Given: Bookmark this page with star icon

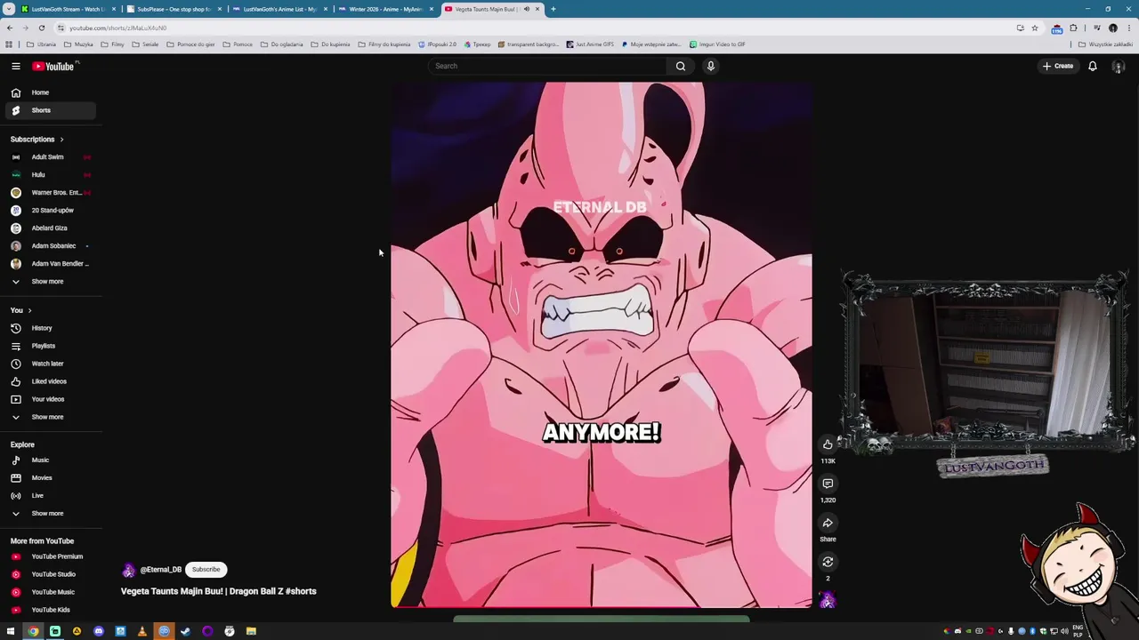Looking at the screenshot, I should 1034,28.
